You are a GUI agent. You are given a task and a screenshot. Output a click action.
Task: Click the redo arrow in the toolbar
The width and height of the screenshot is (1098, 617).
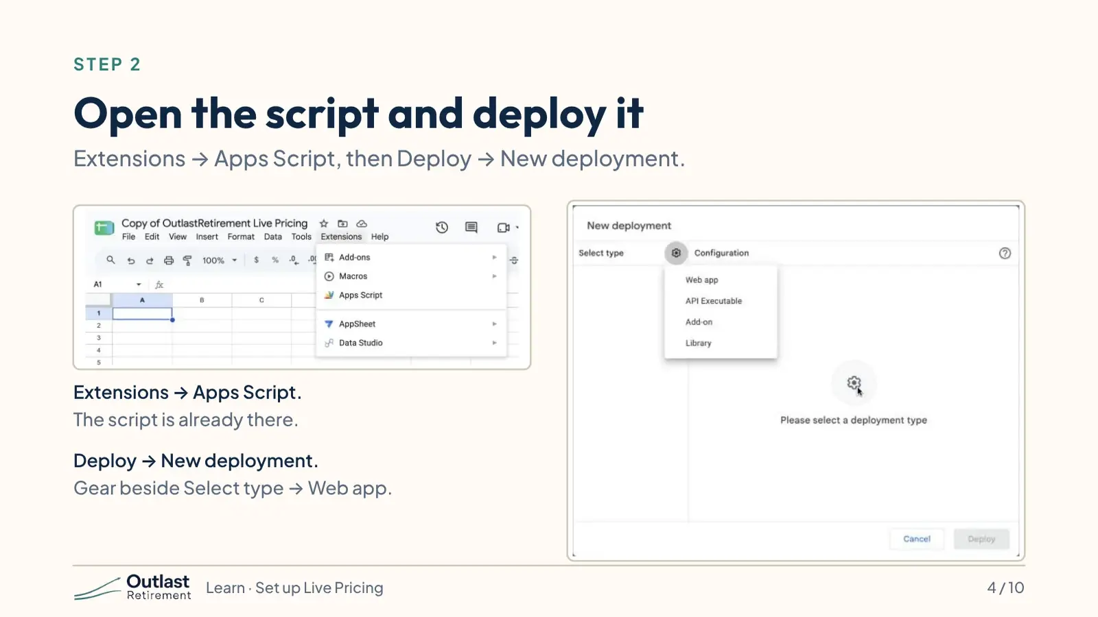tap(150, 261)
